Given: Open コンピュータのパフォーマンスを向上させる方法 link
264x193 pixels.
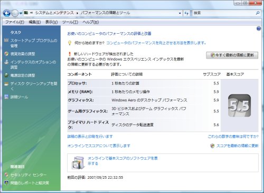Looking at the screenshot, I should (x=156, y=43).
